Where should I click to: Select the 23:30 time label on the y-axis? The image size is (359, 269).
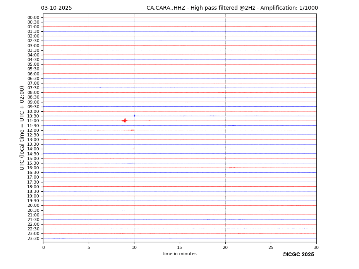click(x=33, y=238)
